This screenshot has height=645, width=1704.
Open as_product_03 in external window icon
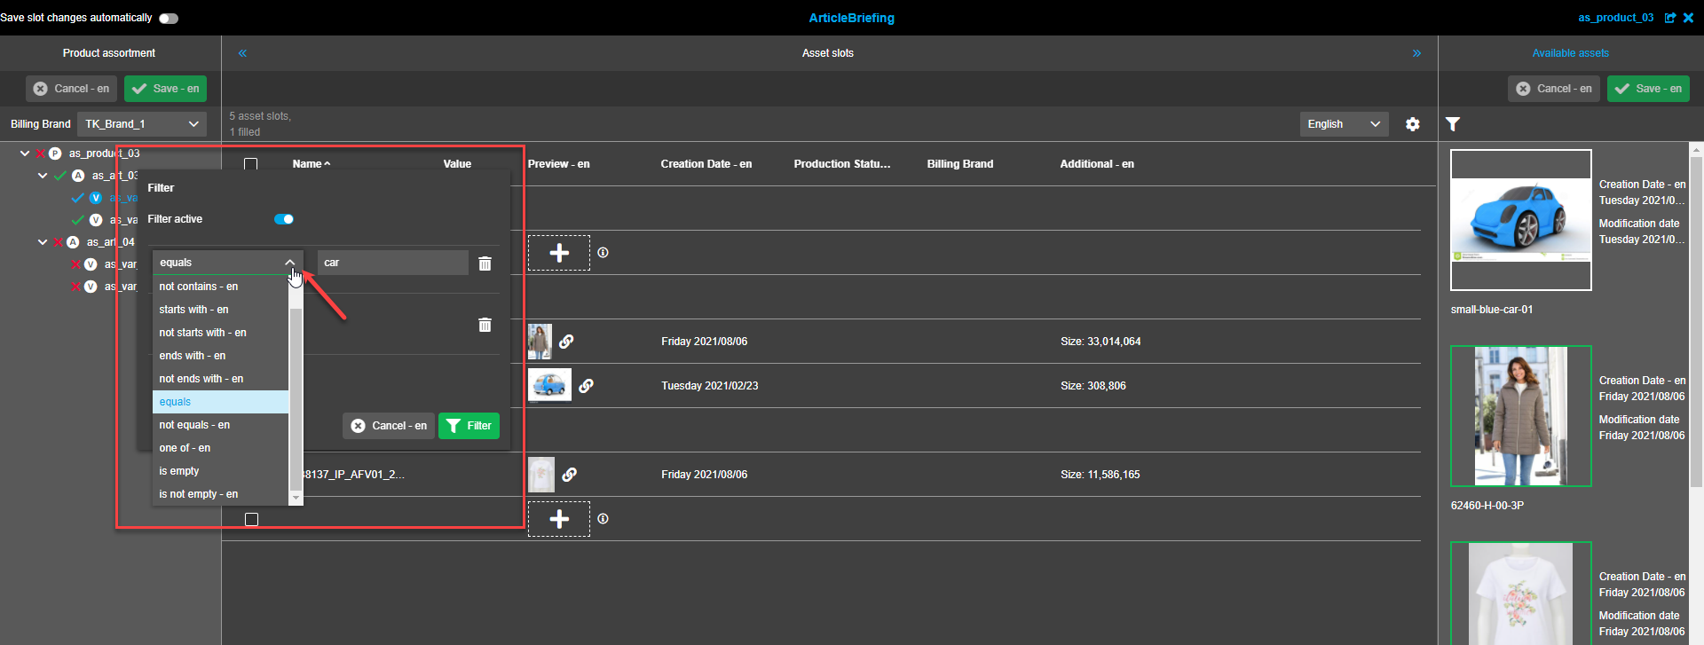[x=1670, y=18]
